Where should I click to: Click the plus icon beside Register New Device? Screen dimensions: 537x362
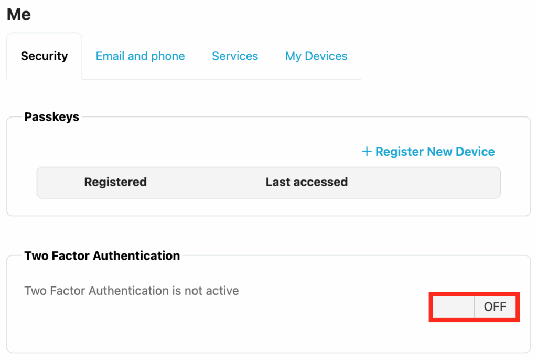(367, 152)
